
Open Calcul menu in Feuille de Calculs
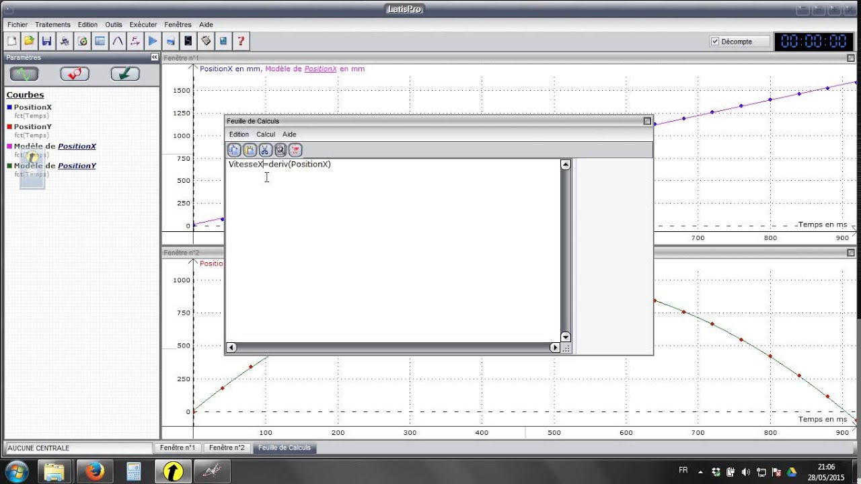pos(266,134)
